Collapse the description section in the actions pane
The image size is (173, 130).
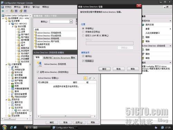click(x=170, y=62)
